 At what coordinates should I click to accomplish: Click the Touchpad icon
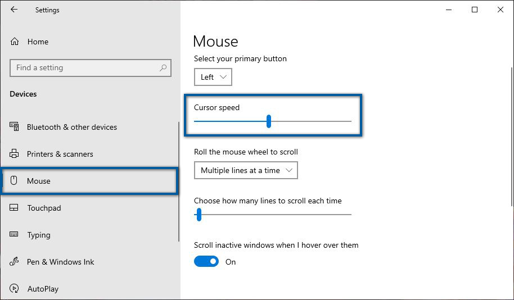click(14, 208)
